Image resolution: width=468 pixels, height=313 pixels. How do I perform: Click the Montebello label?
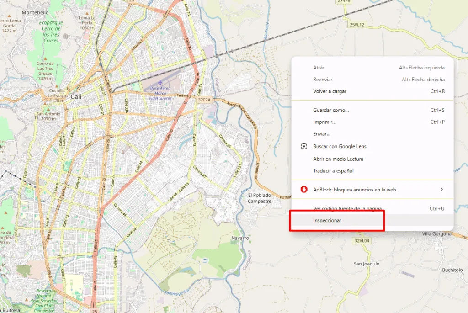(35, 12)
